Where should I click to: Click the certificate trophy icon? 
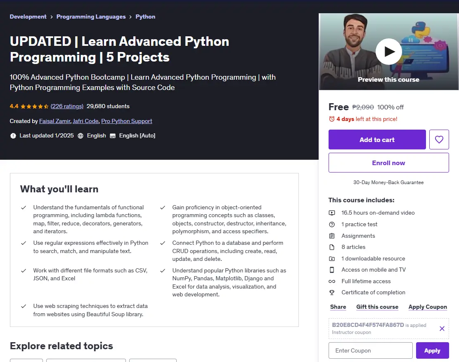pos(332,292)
